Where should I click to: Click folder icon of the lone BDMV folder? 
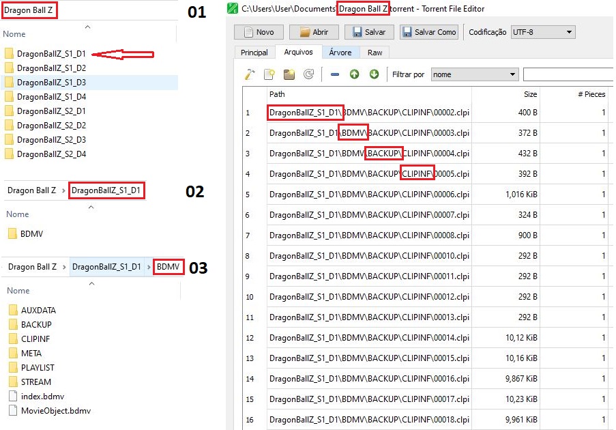click(12, 234)
